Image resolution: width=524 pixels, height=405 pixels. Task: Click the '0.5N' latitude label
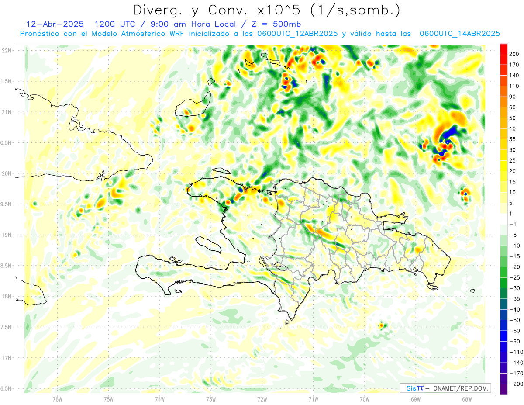click(x=7, y=143)
